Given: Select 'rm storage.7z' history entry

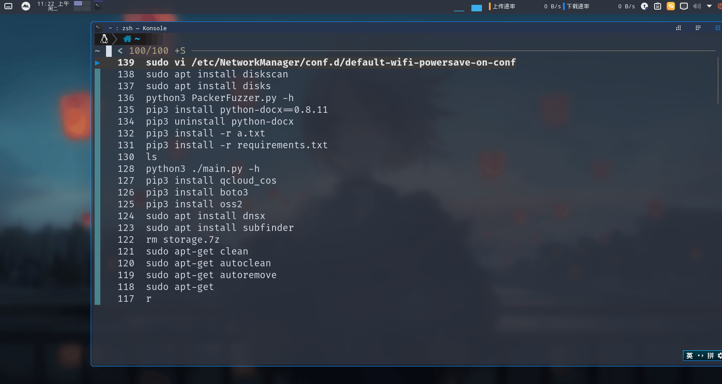Looking at the screenshot, I should coord(169,240).
